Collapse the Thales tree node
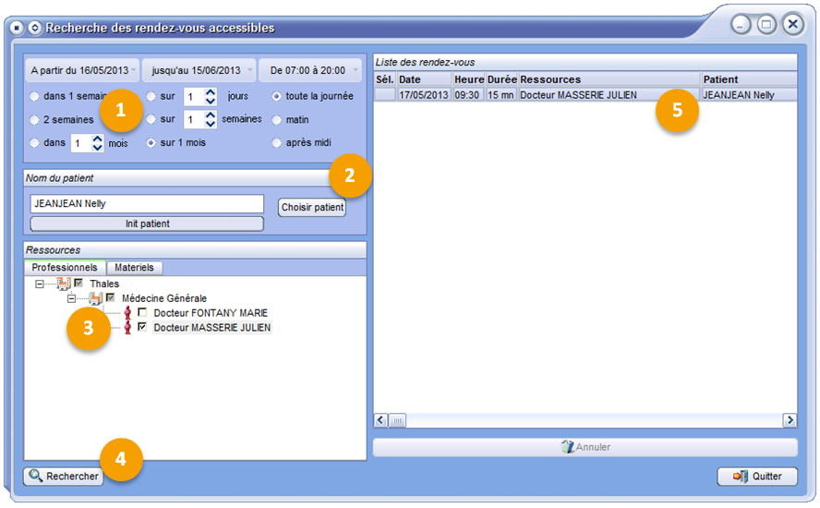Screen dimensions: 820x508 pyautogui.click(x=39, y=284)
